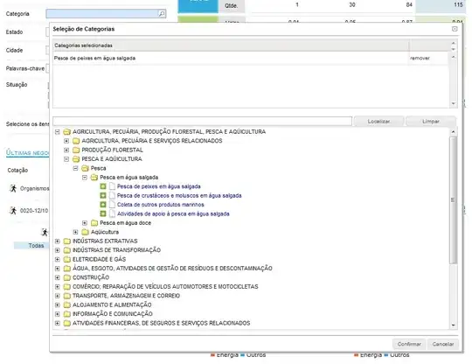
Task: Collapse the AGRICULTURA, PECUÁRIA, PRODUÇÃO FLORESTAL root node
Action: pos(58,131)
